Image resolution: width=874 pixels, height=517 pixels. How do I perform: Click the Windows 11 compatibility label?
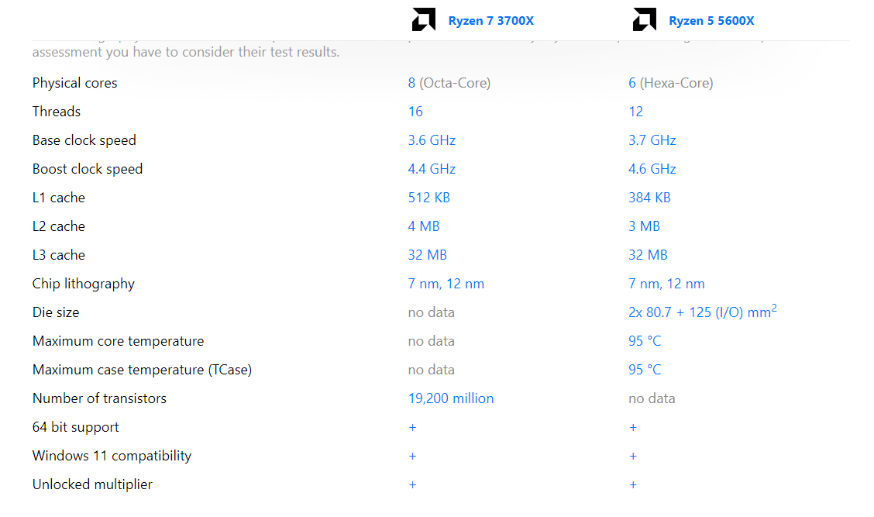coord(112,456)
